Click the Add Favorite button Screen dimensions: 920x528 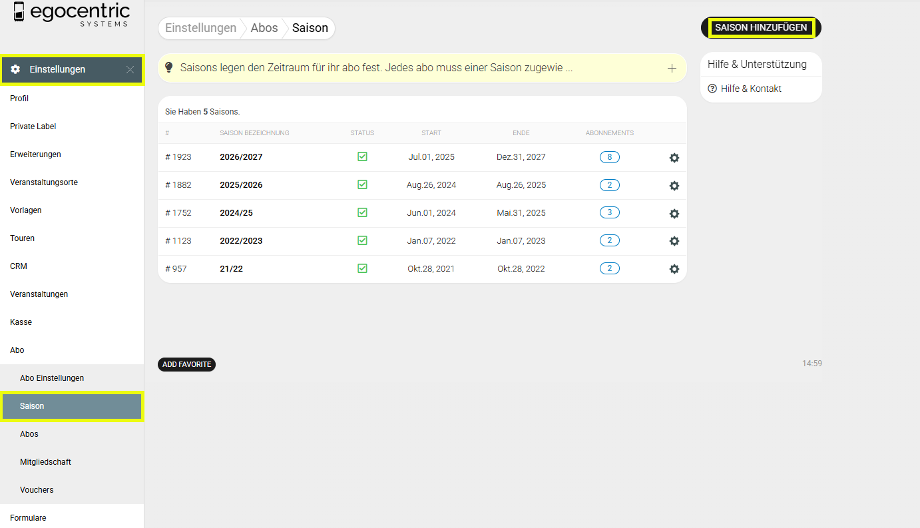coord(186,364)
